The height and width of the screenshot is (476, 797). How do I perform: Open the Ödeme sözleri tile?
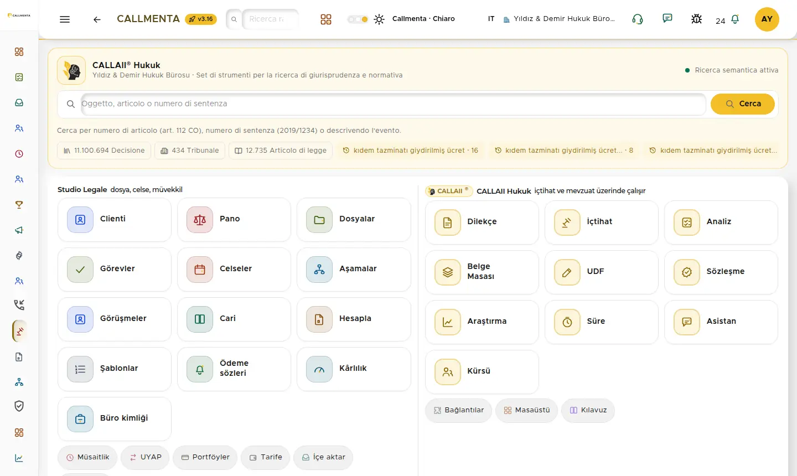(234, 369)
